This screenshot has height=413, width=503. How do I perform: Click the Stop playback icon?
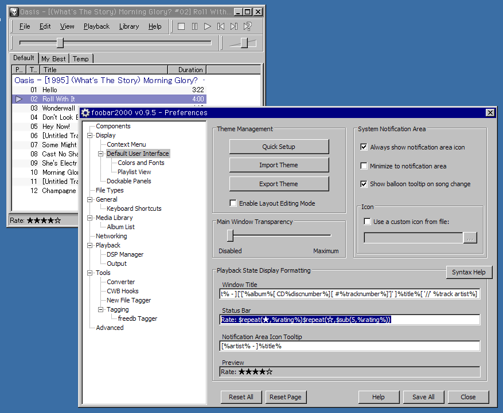point(181,26)
